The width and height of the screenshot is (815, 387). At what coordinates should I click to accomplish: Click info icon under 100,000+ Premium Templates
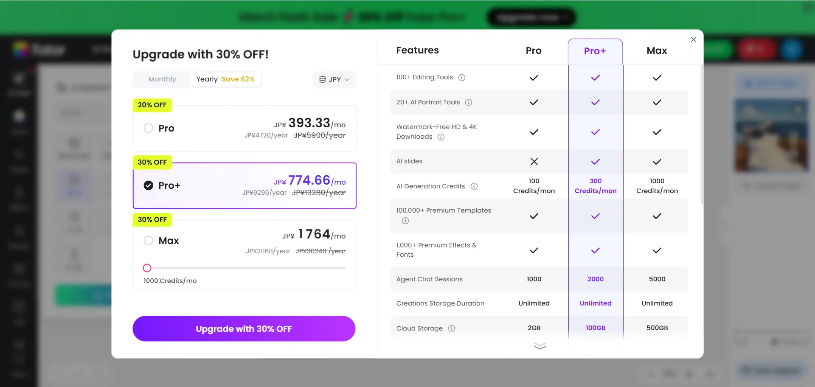point(405,221)
